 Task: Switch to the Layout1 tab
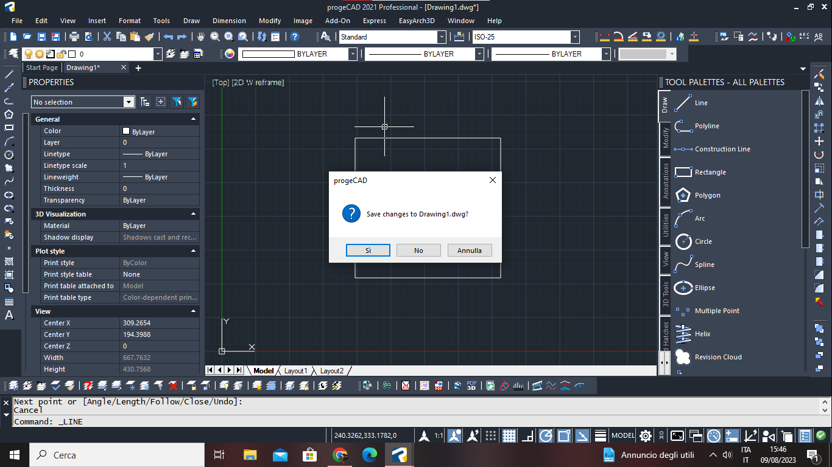(x=296, y=371)
